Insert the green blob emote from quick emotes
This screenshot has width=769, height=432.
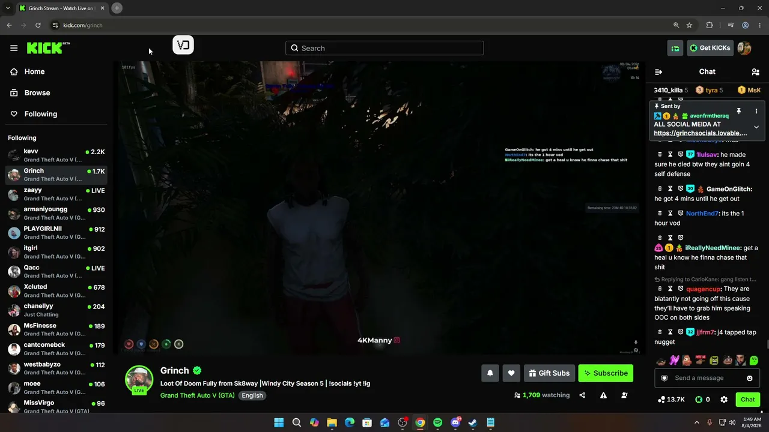click(754, 361)
